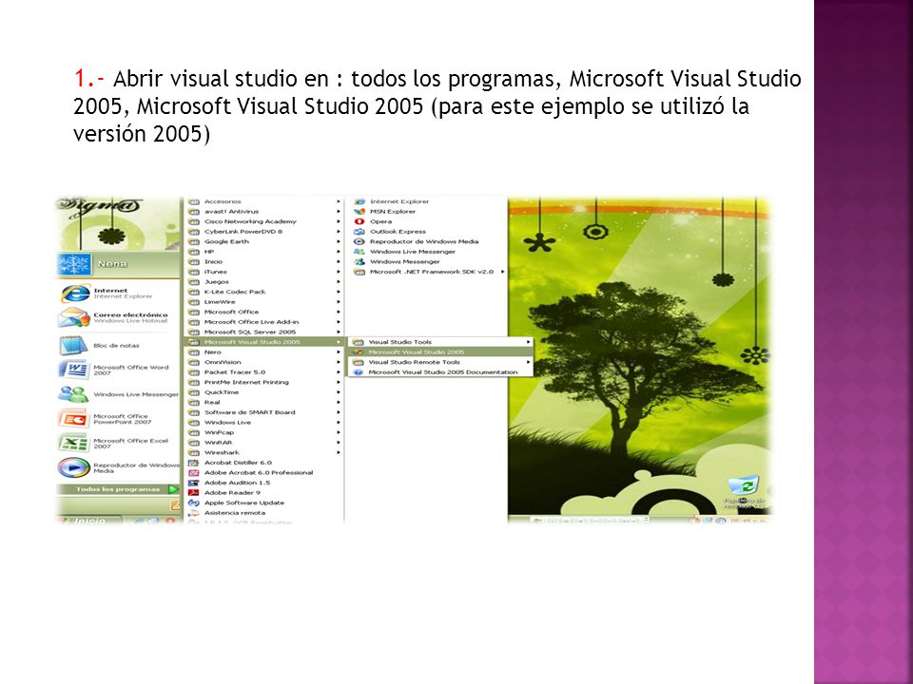Open OmniVision program folder
The height and width of the screenshot is (684, 913).
[263, 362]
